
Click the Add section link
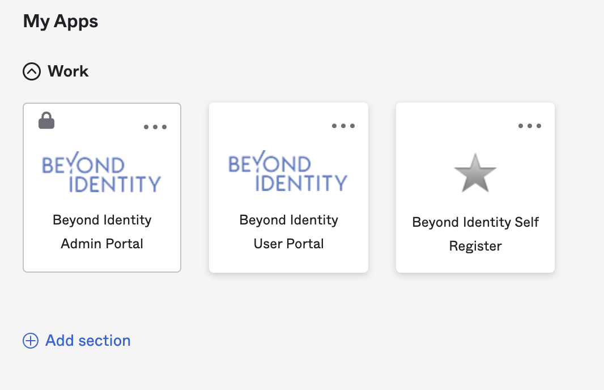click(88, 341)
